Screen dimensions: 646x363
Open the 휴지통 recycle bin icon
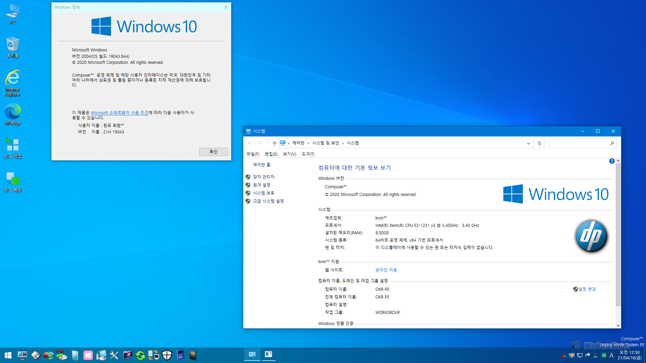point(13,47)
